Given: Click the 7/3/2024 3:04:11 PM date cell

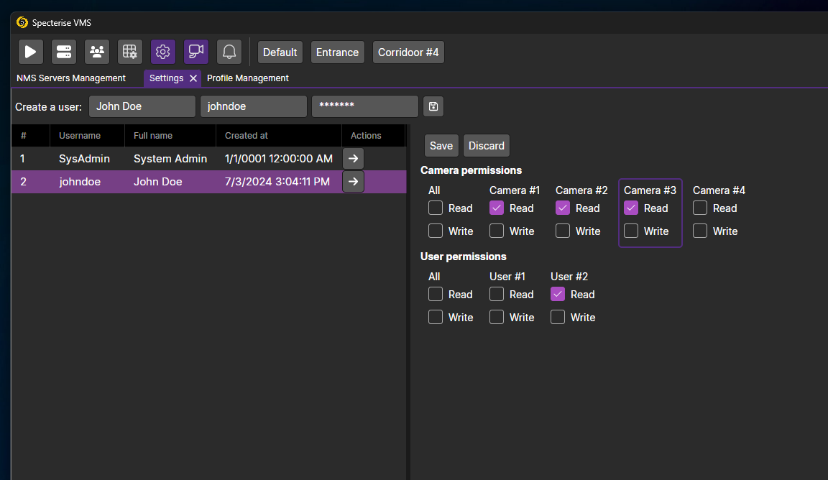Looking at the screenshot, I should click(277, 182).
